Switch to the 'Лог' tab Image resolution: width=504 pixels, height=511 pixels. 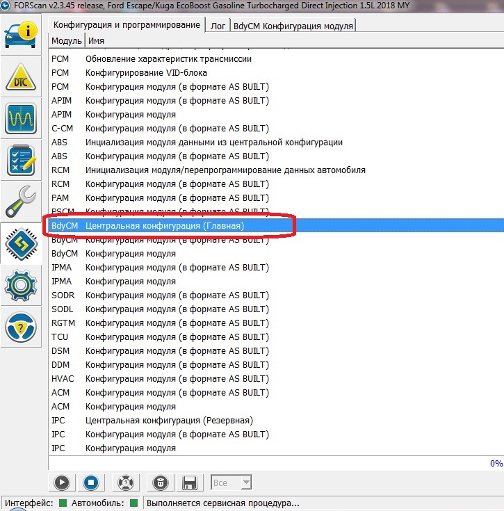tap(218, 26)
